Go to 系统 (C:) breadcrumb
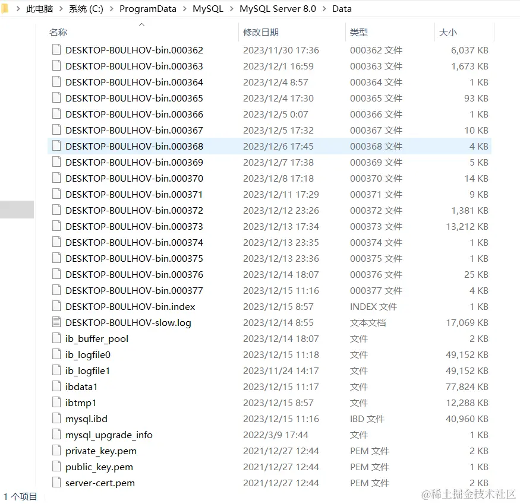The width and height of the screenshot is (520, 504). coord(86,9)
